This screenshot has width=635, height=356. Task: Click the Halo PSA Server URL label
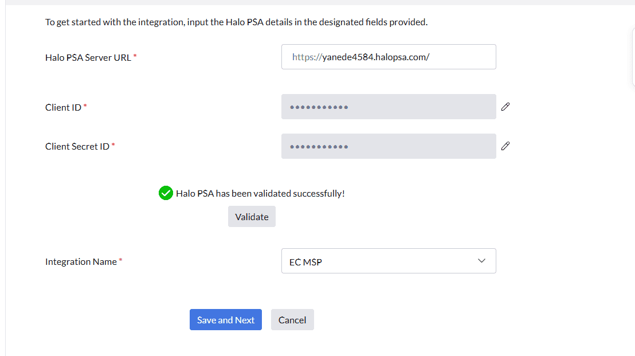[88, 57]
